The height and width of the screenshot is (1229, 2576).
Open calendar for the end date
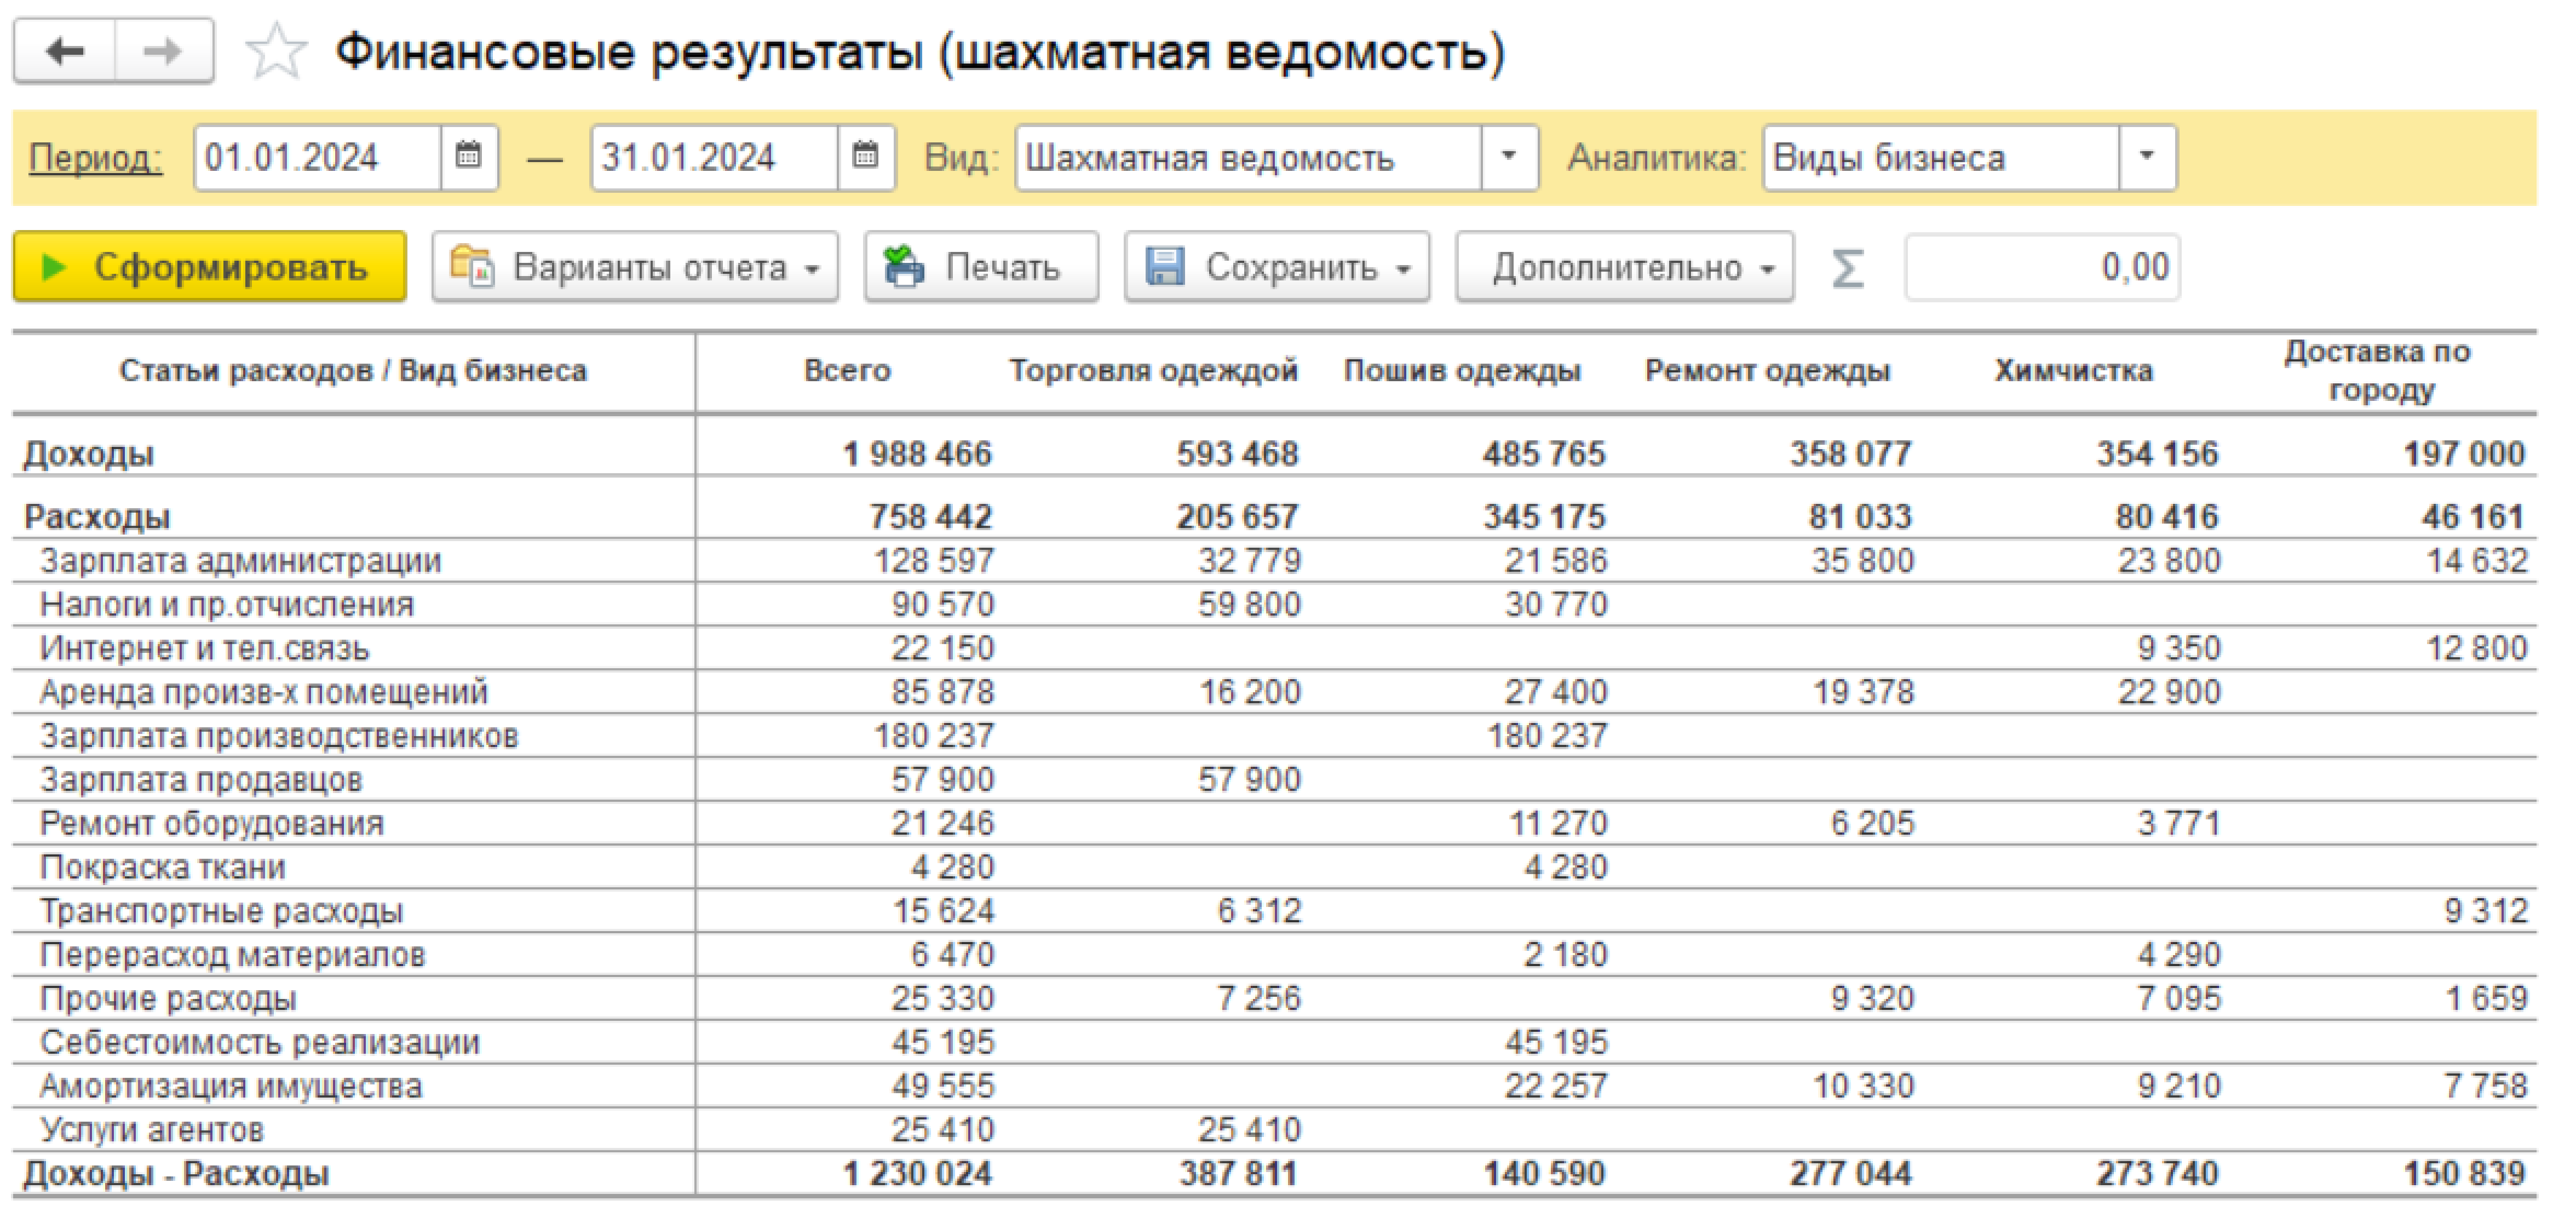[x=865, y=156]
